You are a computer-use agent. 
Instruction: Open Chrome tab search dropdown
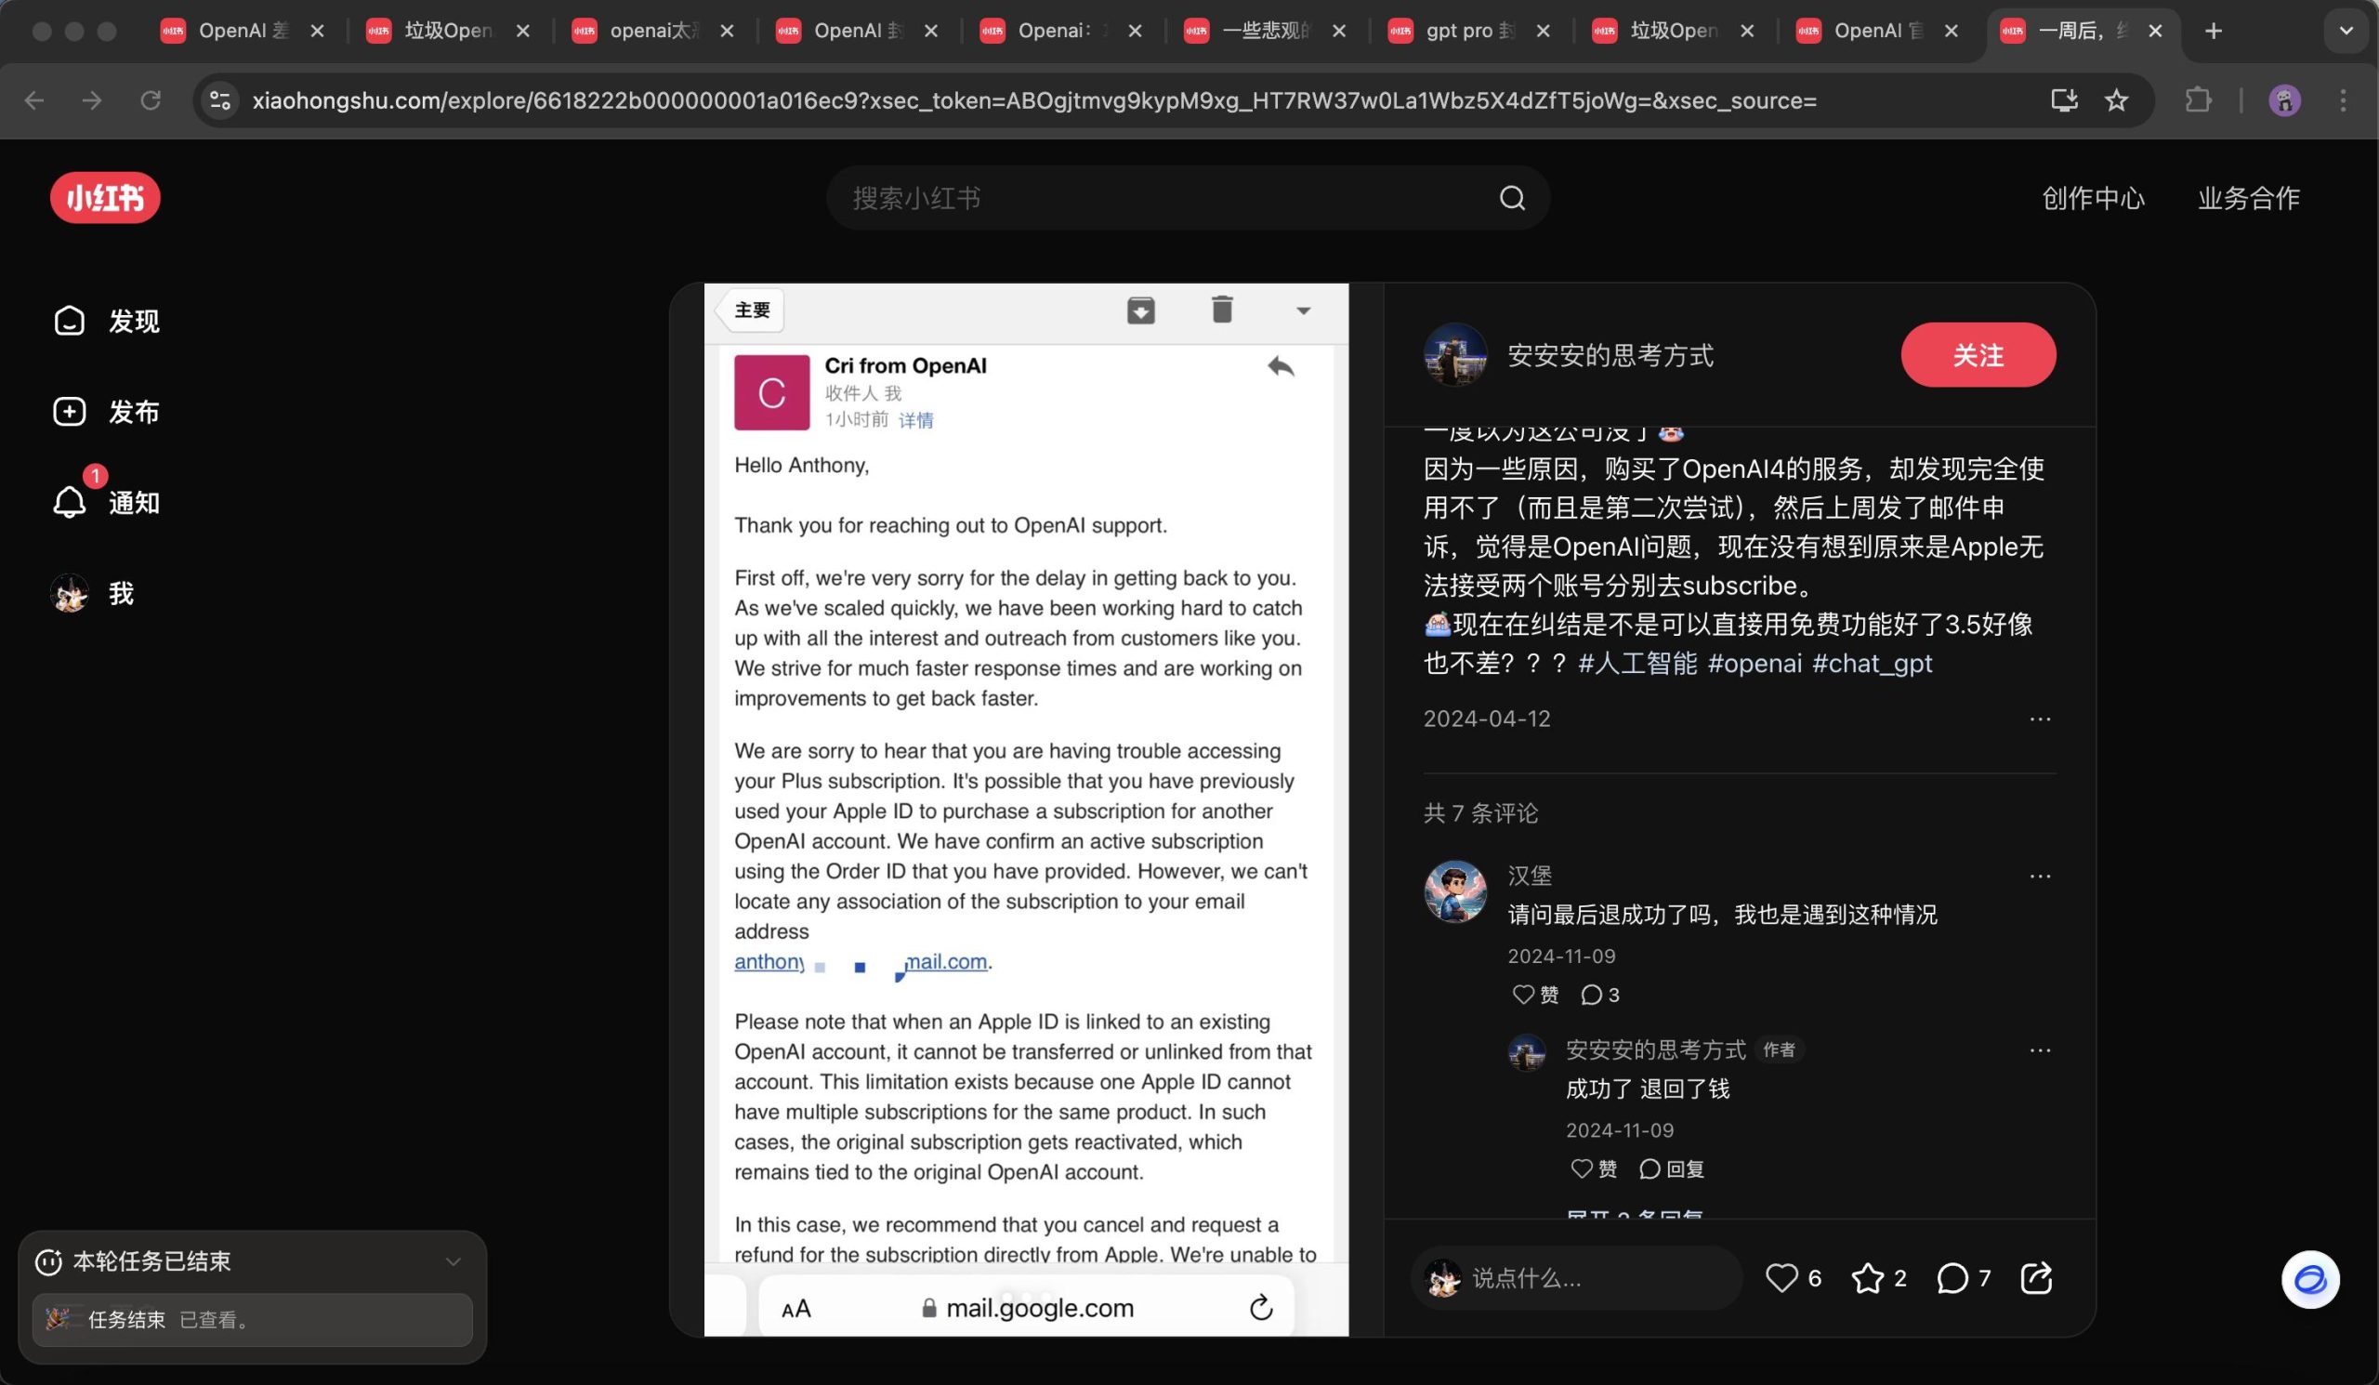pyautogui.click(x=2345, y=32)
